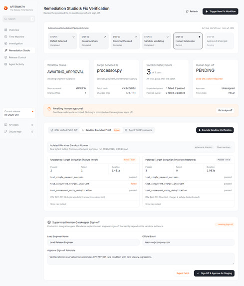Click the Approval Sign-off Rationale textarea
Viewport: 244px width, 286px height.
[141, 259]
